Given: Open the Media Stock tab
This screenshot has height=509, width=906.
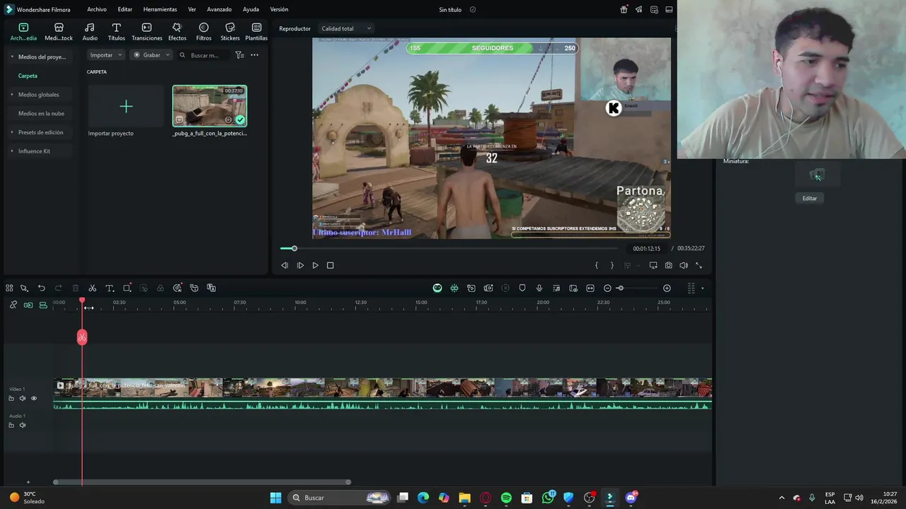Looking at the screenshot, I should click(59, 32).
